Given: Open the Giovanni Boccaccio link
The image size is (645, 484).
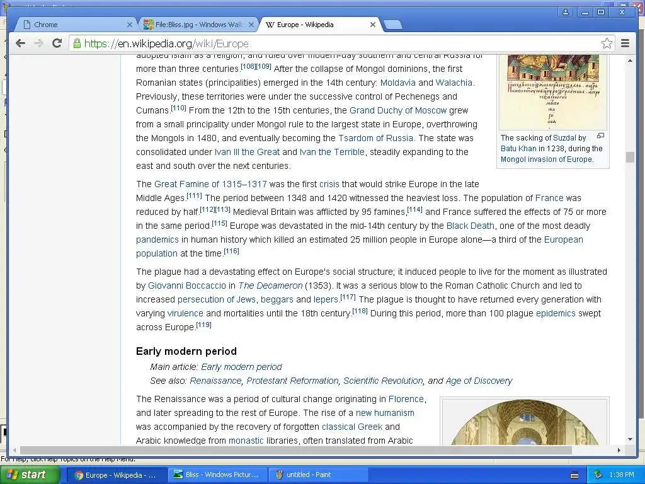Looking at the screenshot, I should coord(186,285).
